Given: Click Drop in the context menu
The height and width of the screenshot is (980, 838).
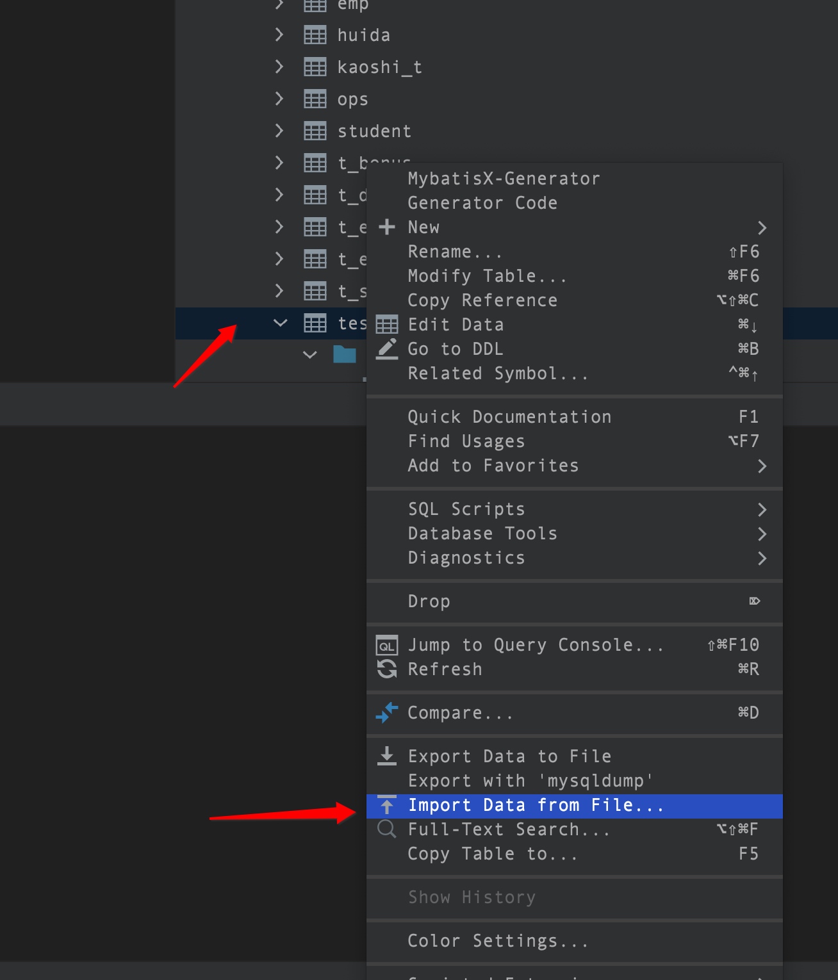Looking at the screenshot, I should point(429,601).
